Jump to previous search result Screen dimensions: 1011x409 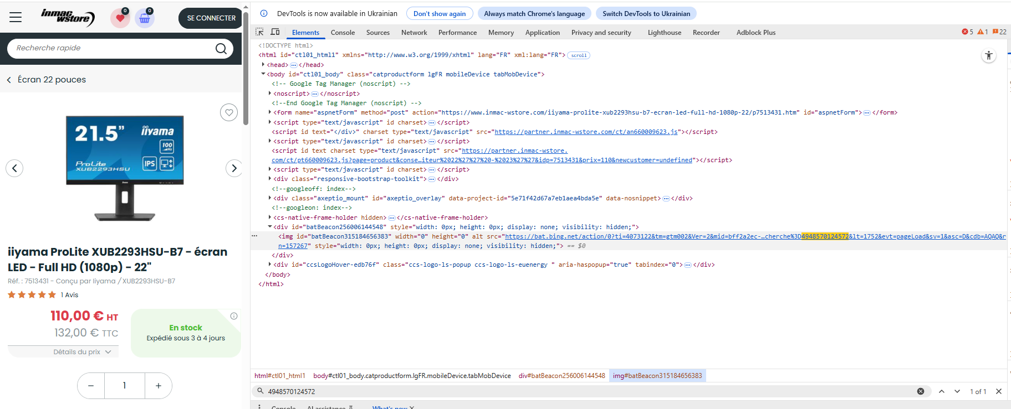click(x=942, y=391)
